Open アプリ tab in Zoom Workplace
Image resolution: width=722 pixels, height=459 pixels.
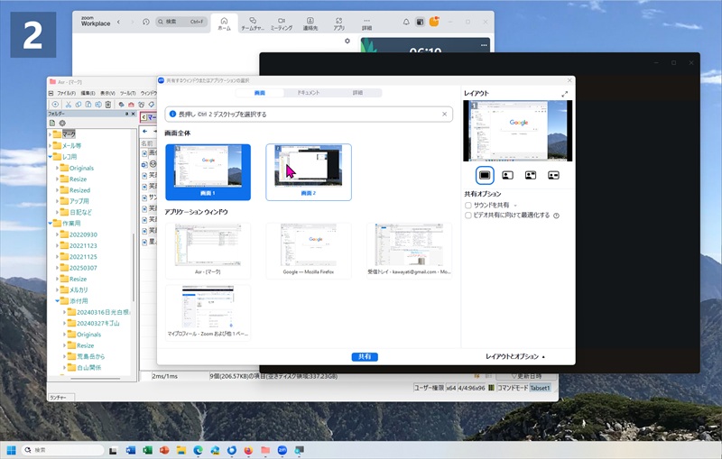[x=339, y=23]
